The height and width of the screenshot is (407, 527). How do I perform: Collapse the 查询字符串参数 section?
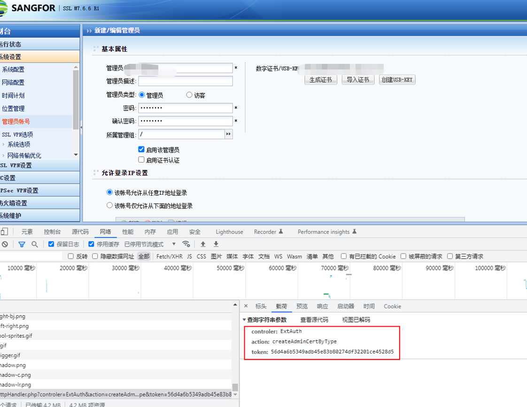click(244, 320)
